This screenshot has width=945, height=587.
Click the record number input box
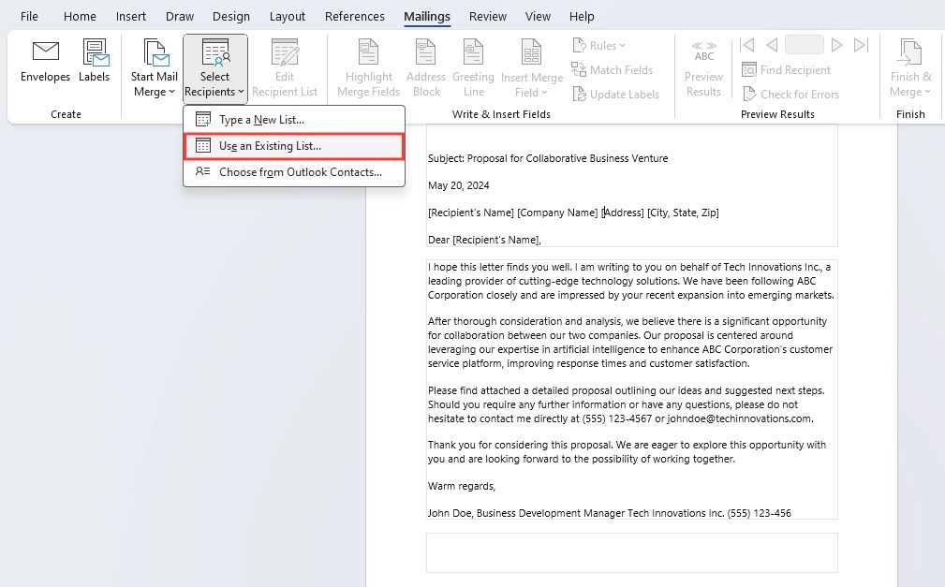(x=804, y=45)
